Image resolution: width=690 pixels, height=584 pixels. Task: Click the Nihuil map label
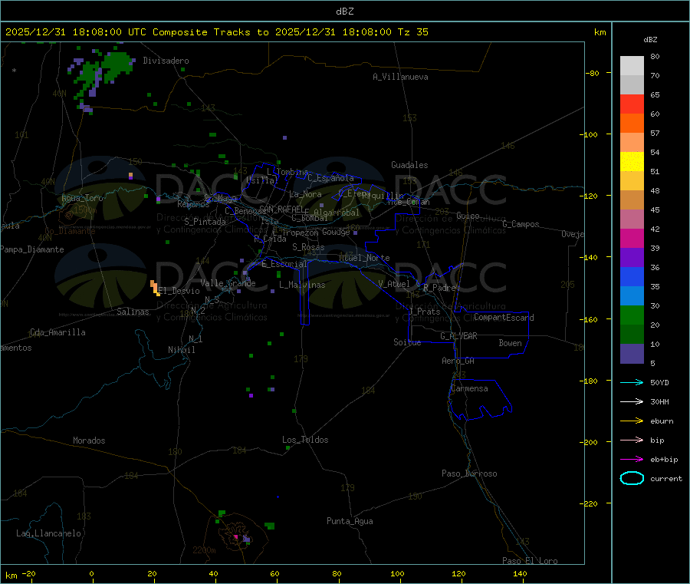[x=182, y=350]
